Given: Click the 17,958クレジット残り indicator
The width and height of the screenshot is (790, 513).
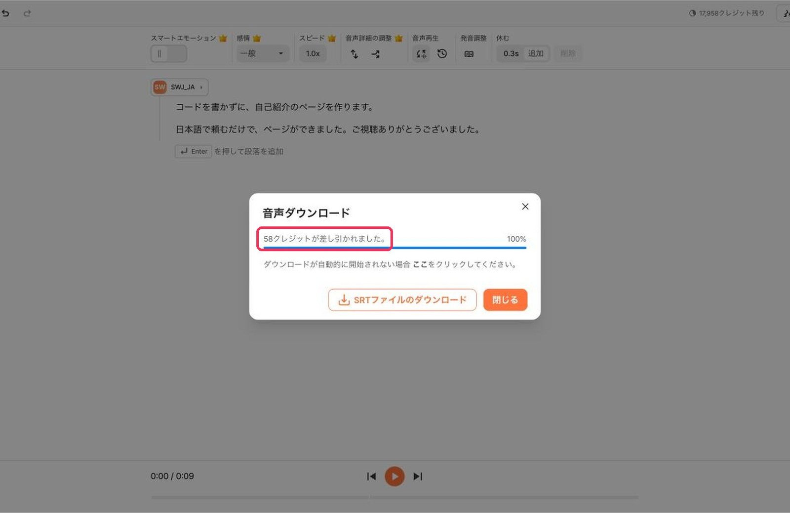Looking at the screenshot, I should point(726,13).
